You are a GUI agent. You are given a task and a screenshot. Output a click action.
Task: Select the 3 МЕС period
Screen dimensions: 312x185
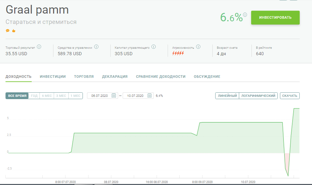pyautogui.click(x=61, y=96)
